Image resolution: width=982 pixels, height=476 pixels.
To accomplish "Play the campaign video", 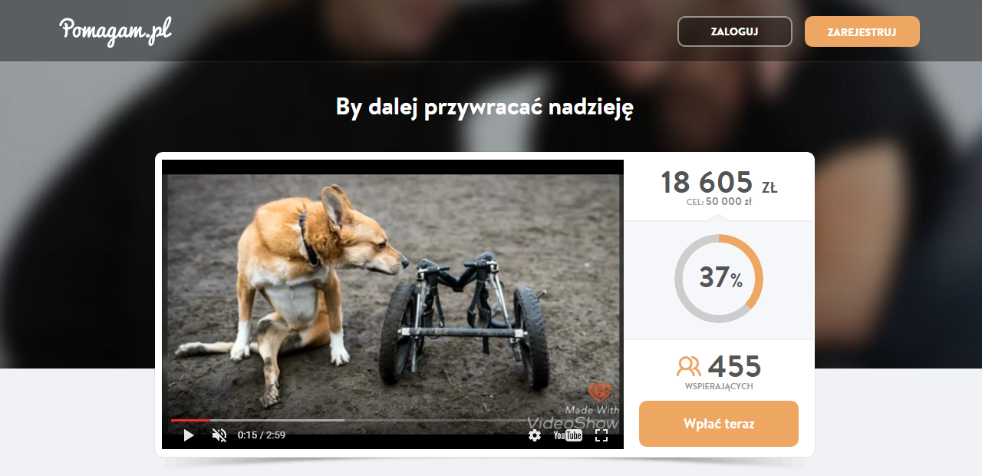I will point(188,435).
